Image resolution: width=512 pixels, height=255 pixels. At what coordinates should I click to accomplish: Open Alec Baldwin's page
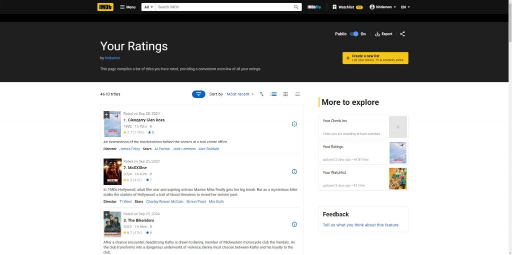coord(208,149)
